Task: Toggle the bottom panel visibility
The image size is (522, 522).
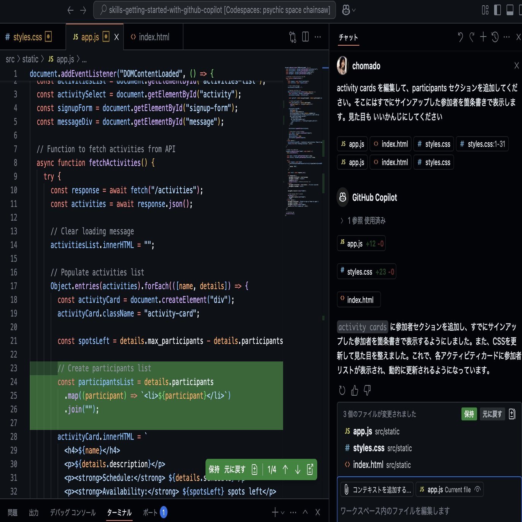Action: click(x=510, y=10)
